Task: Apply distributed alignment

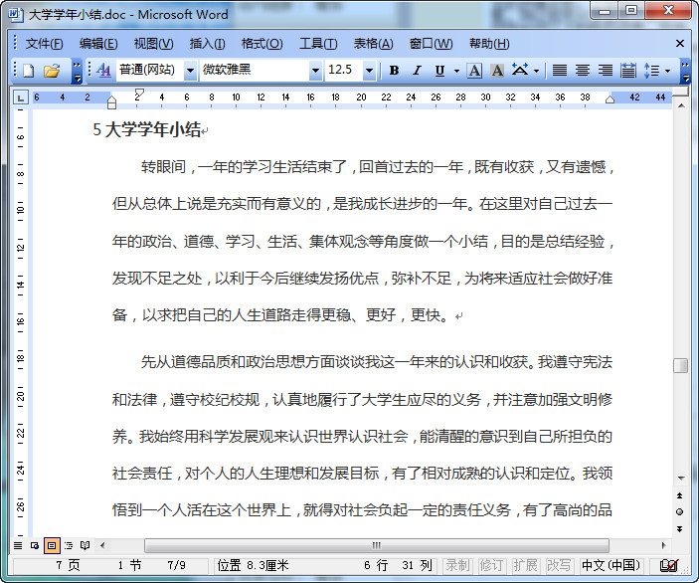Action: click(627, 70)
